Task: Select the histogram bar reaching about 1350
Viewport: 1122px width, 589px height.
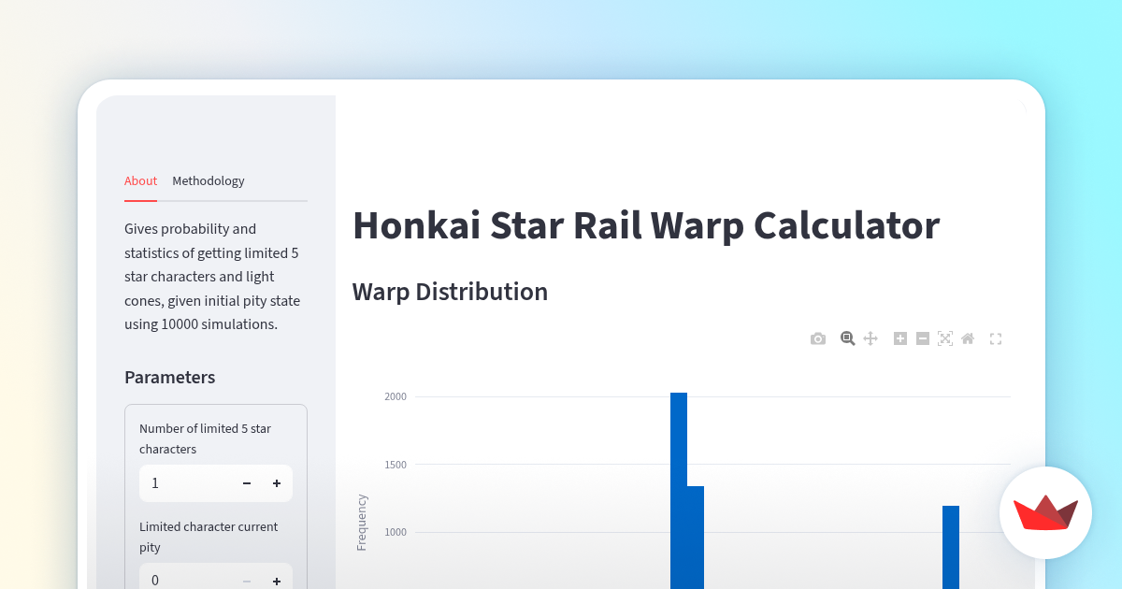Action: pos(696,538)
